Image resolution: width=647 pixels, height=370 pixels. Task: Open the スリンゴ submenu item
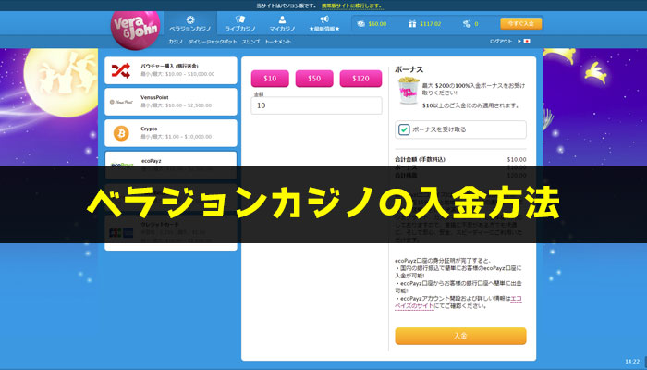click(x=250, y=42)
